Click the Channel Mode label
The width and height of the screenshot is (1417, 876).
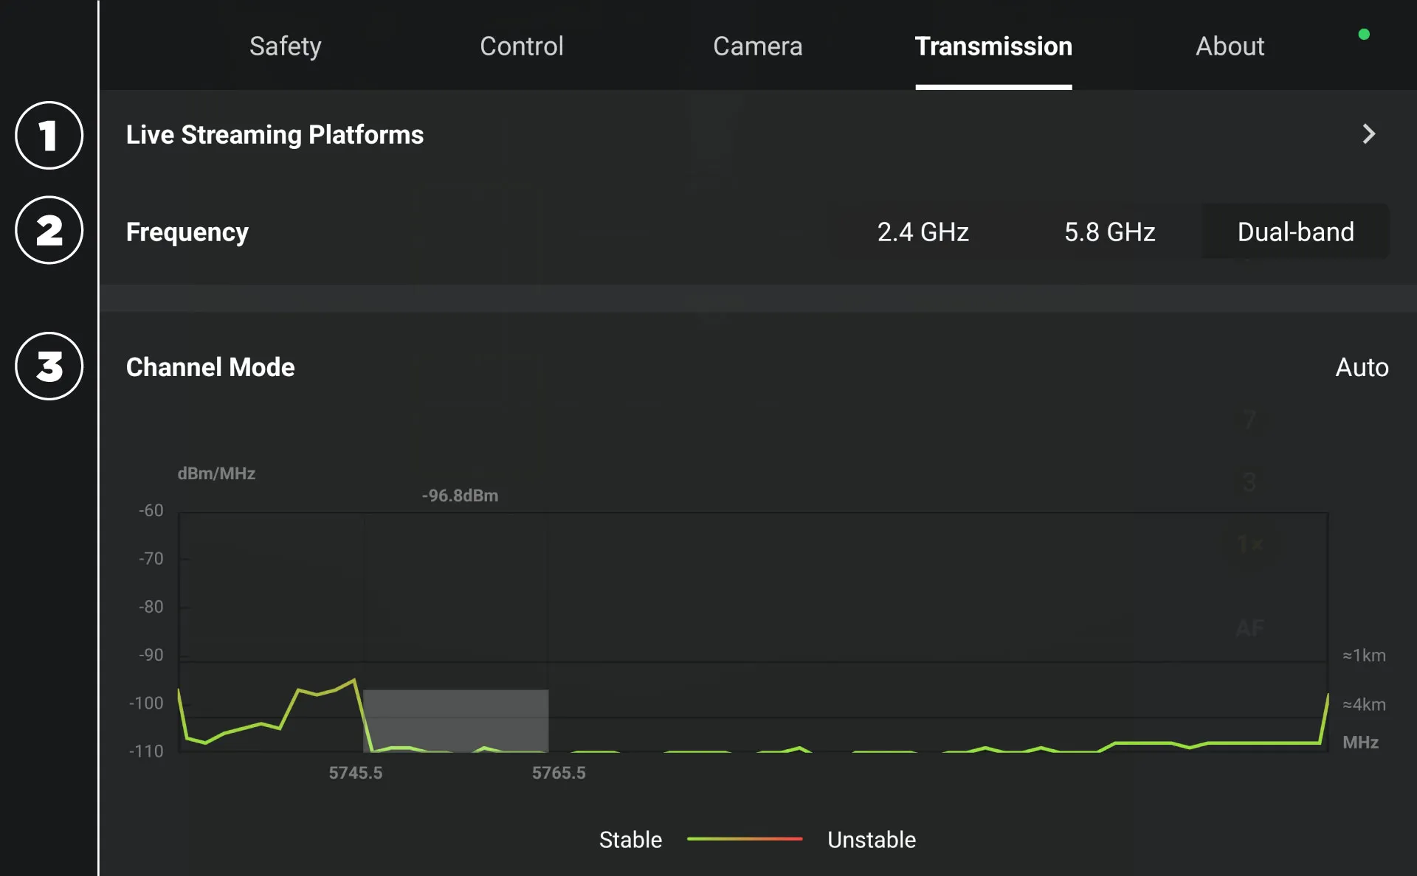pyautogui.click(x=210, y=367)
